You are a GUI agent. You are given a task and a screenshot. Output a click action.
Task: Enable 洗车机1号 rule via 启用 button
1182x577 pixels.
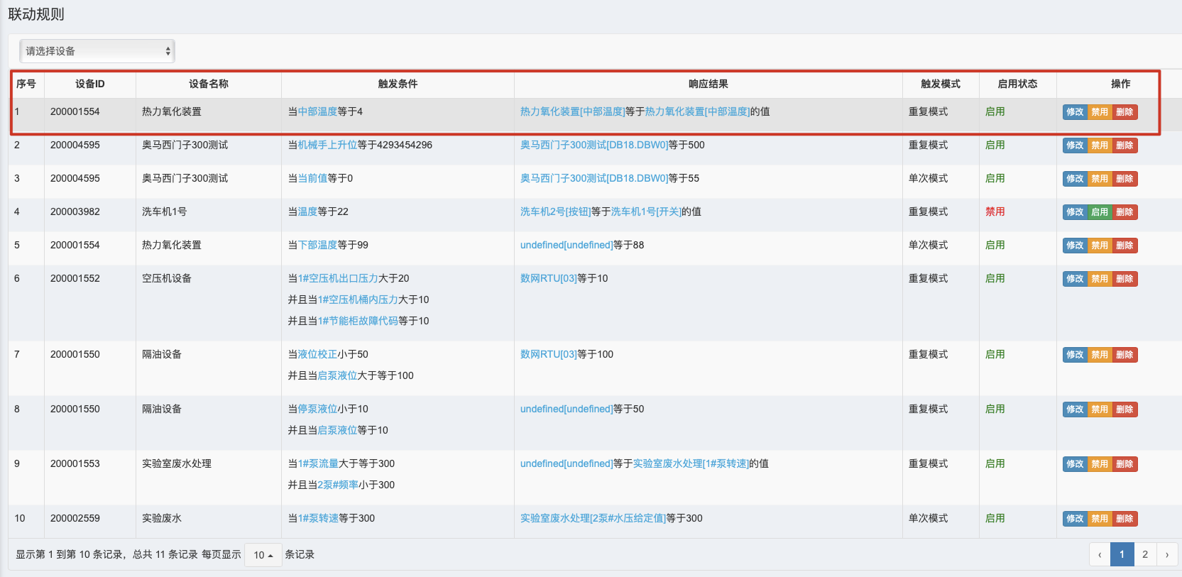click(x=1100, y=212)
